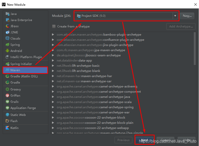
Task: Select the J2ME icon
Action: coord(7,32)
